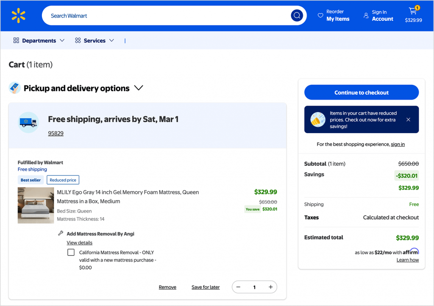
Task: Enable California Mattress Removal option
Action: tap(71, 252)
